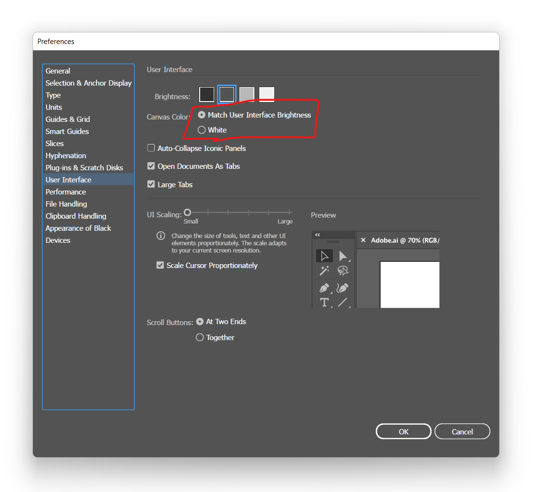Open the Slices category
The height and width of the screenshot is (492, 535).
click(x=88, y=144)
